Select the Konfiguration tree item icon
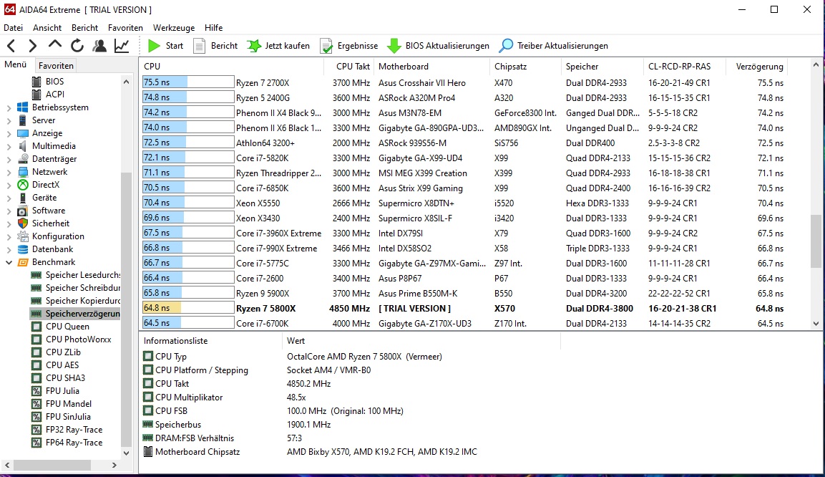This screenshot has width=825, height=477. point(23,236)
